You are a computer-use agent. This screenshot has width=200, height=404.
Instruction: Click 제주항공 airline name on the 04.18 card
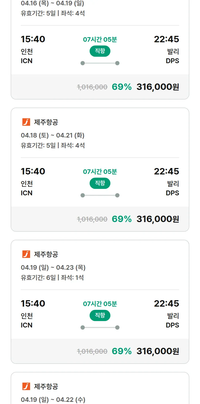tap(46, 122)
